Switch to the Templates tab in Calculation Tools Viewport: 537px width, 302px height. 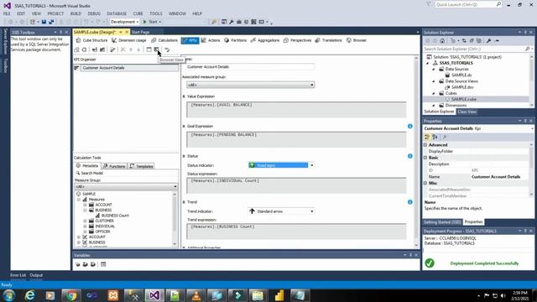pyautogui.click(x=141, y=166)
